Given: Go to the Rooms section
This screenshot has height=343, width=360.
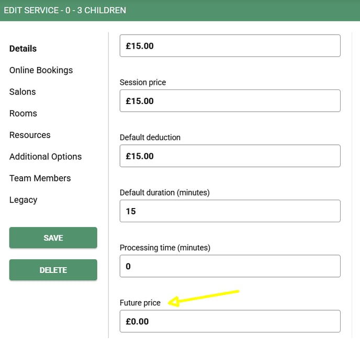Looking at the screenshot, I should click(23, 113).
